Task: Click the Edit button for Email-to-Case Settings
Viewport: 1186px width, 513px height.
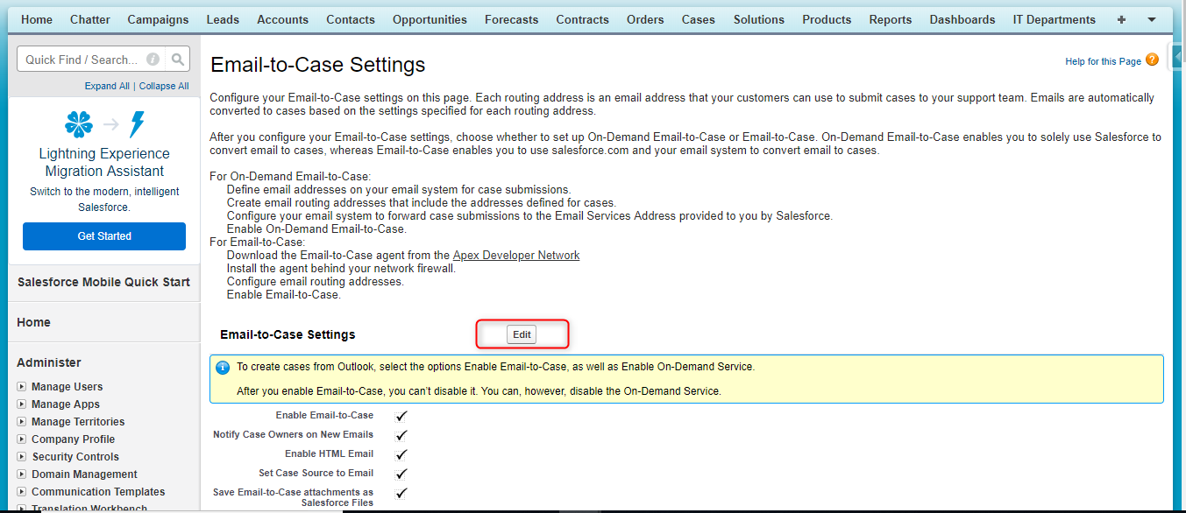Action: [x=522, y=334]
